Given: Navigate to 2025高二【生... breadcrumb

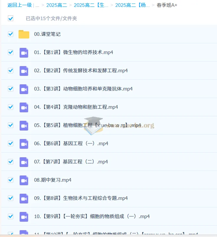Looking at the screenshot, I should click(x=91, y=5).
